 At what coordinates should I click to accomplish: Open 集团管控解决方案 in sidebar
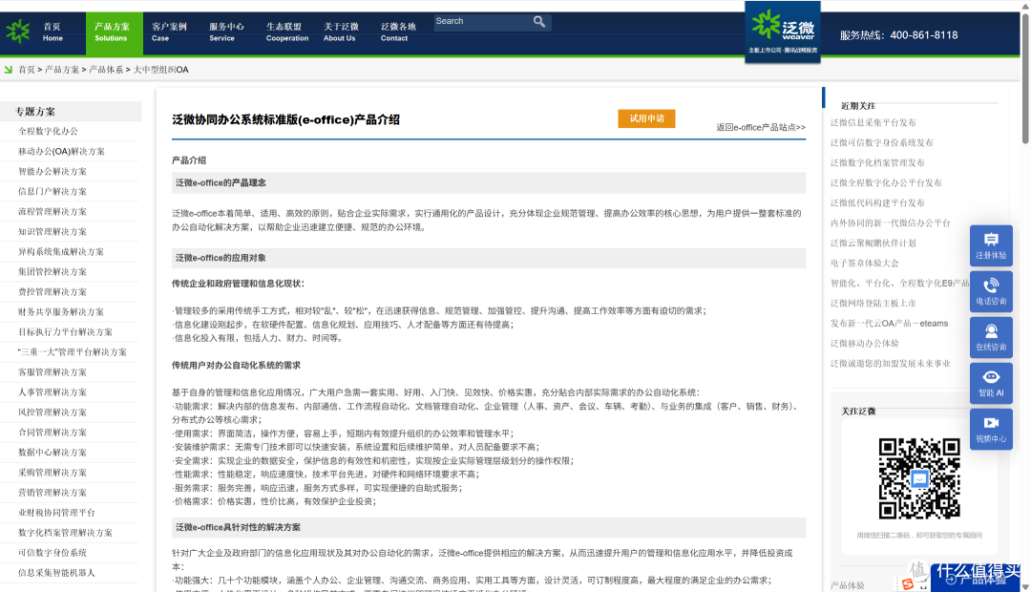(x=53, y=272)
